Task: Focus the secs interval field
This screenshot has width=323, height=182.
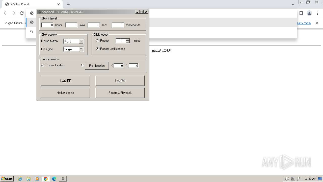Action: (x=94, y=25)
